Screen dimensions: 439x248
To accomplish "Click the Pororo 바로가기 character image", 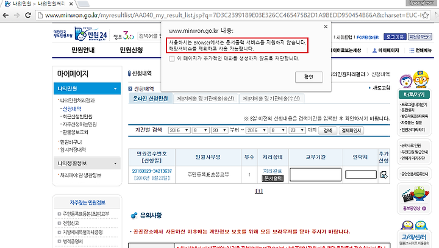I will coord(414,79).
